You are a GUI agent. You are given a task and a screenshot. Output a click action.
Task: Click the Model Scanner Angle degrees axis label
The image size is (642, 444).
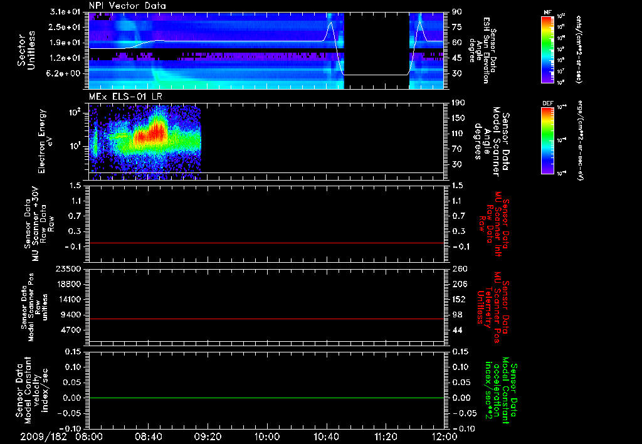point(492,141)
